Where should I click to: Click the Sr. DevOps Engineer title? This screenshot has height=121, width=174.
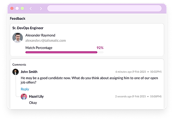[x=28, y=28]
